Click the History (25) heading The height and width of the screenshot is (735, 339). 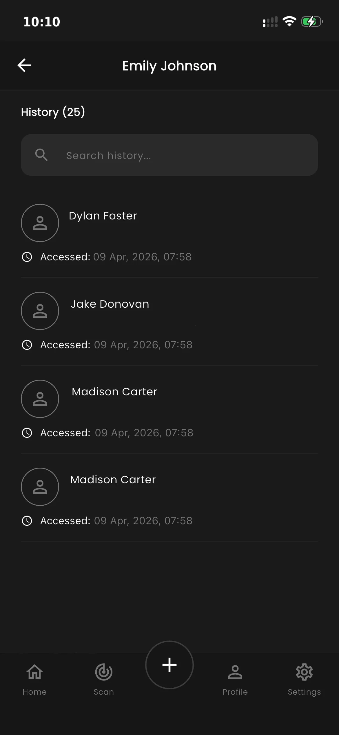(53, 112)
